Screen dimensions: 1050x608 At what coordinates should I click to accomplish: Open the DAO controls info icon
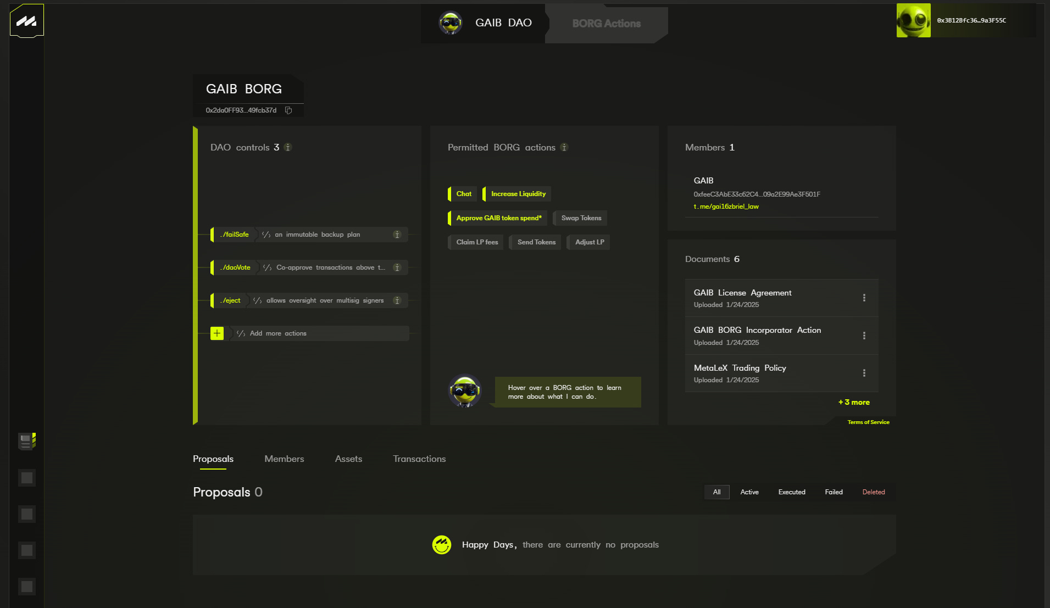click(287, 147)
